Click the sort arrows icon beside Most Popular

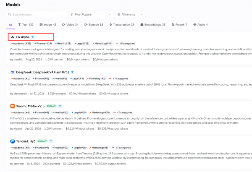[x=72, y=14]
